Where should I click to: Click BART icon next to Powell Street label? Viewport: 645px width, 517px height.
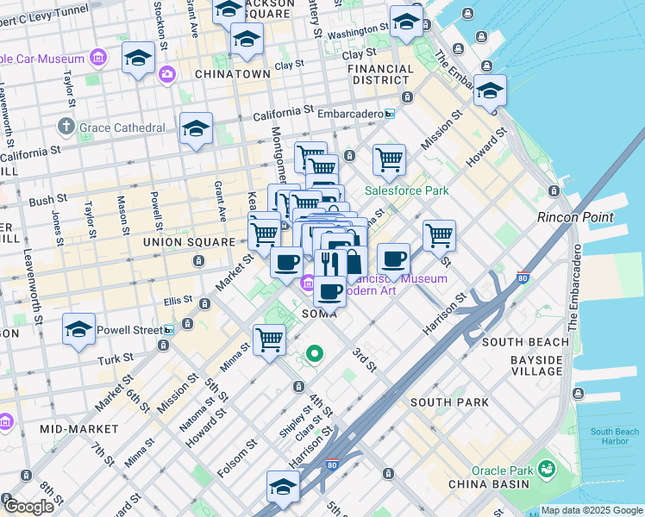pos(169,330)
